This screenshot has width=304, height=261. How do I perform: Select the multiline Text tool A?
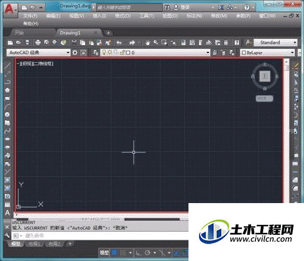[7, 213]
